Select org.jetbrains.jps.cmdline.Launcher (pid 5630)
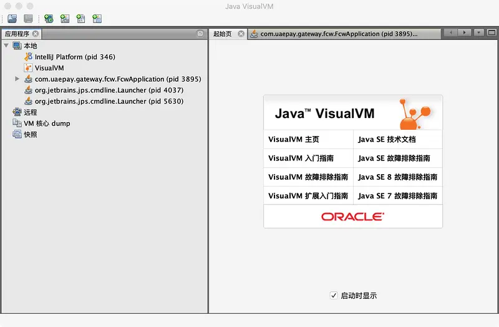This screenshot has width=499, height=327. click(109, 101)
